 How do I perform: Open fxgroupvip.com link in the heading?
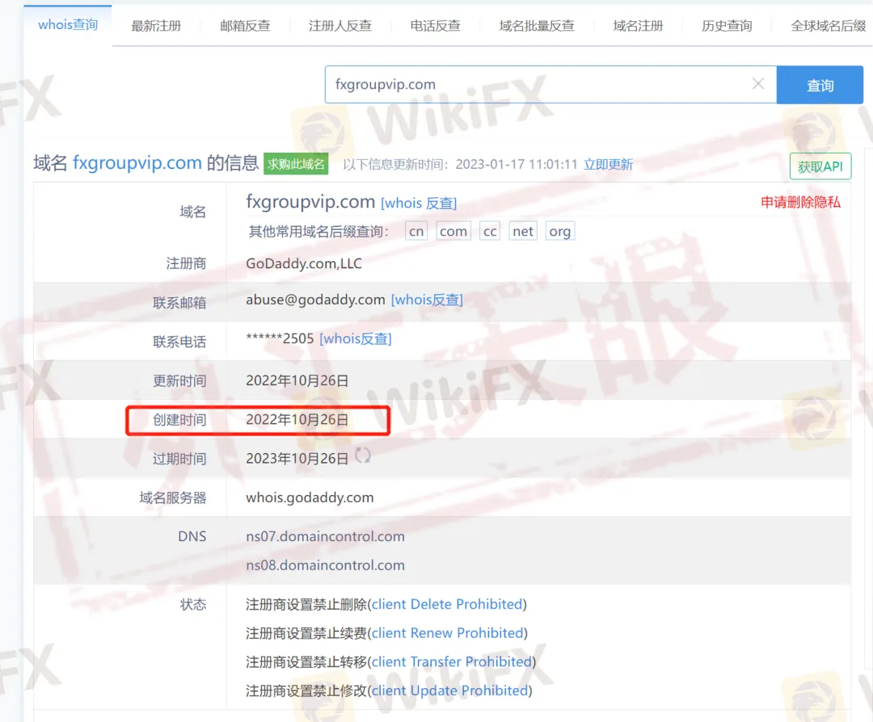137,163
